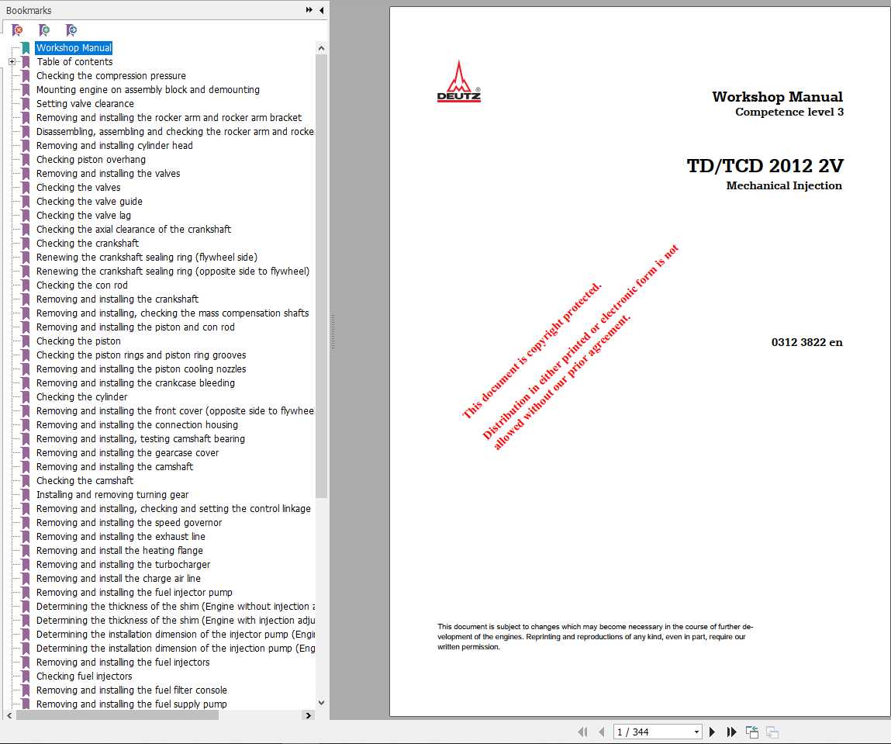Open Checking the crankshaft bookmark
This screenshot has height=744, width=891.
(x=88, y=244)
